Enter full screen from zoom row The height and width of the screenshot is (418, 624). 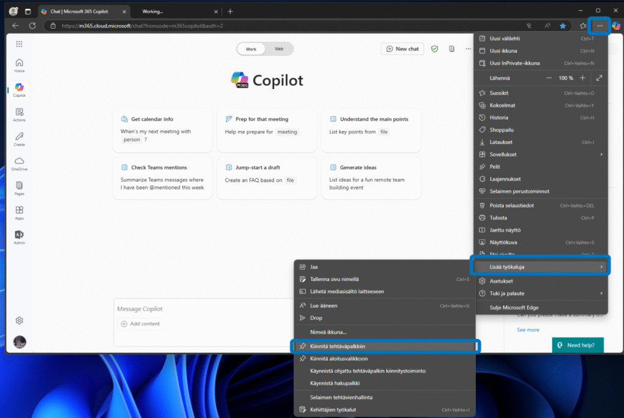pos(599,78)
